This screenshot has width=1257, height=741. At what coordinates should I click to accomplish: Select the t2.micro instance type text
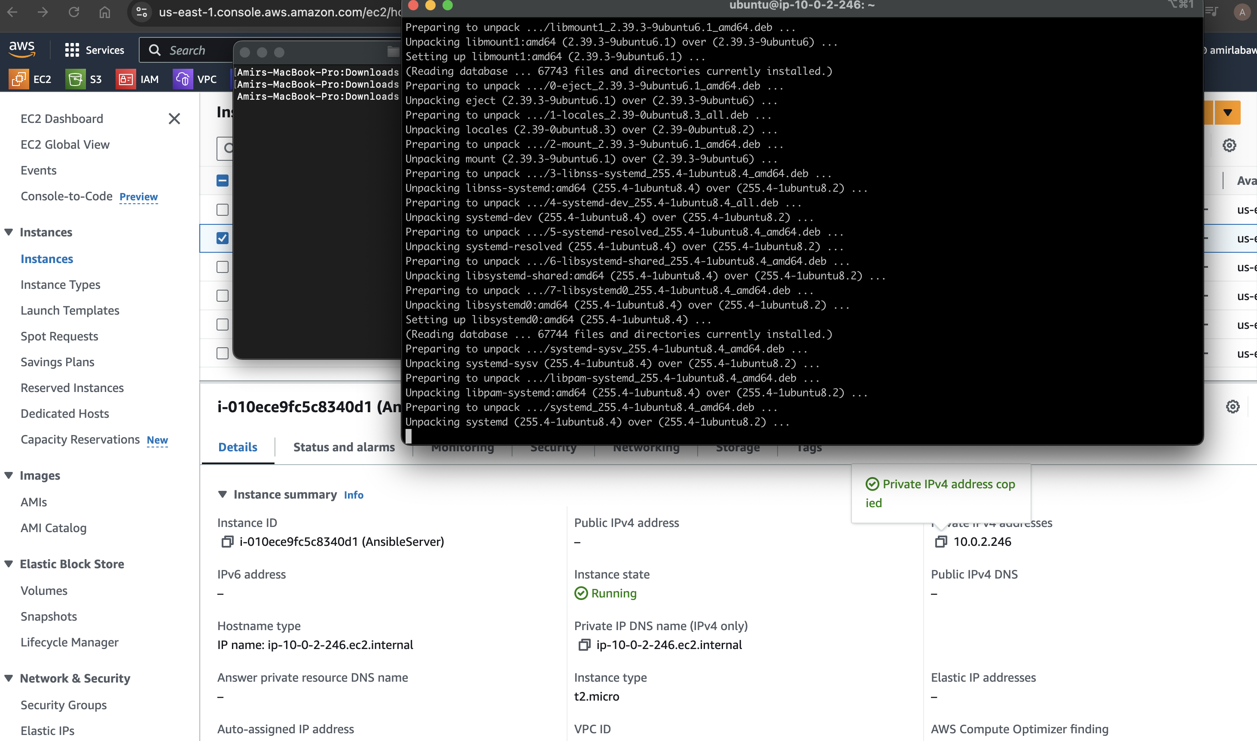(x=596, y=697)
